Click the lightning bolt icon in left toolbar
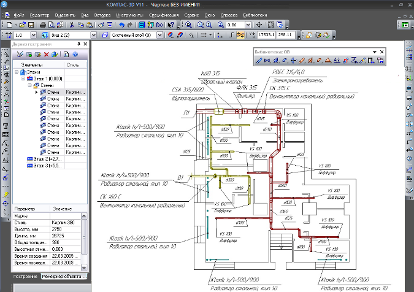Screen dimensions: 414x292 (x=6, y=194)
